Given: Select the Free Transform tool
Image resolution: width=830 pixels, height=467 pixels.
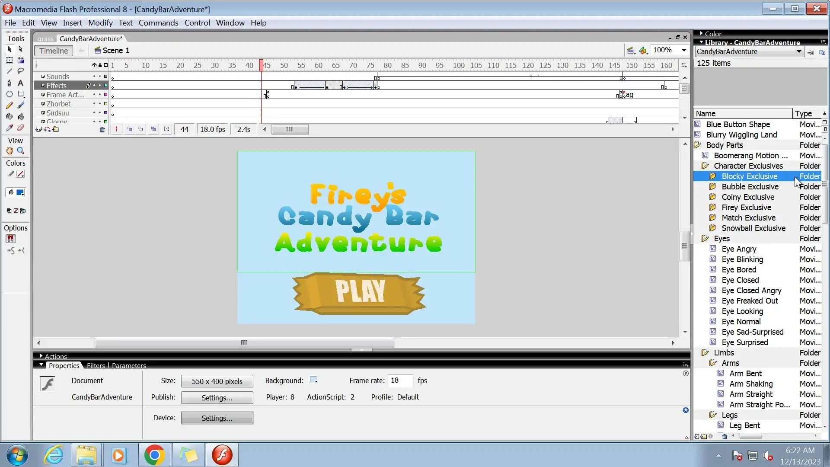Looking at the screenshot, I should (x=9, y=61).
